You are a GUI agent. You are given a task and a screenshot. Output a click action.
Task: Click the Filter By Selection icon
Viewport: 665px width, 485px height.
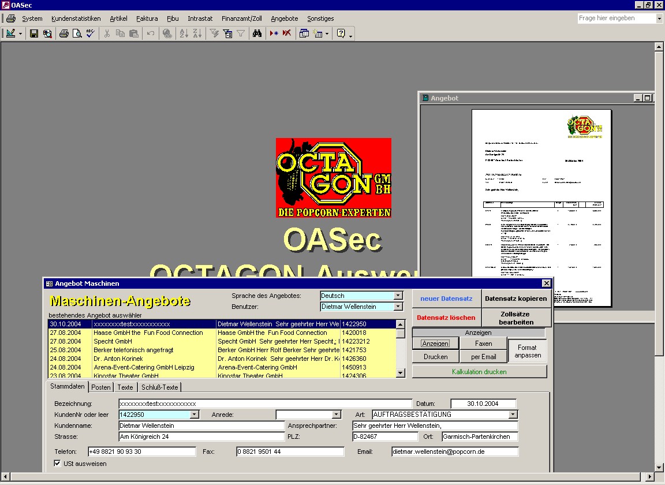tap(214, 33)
